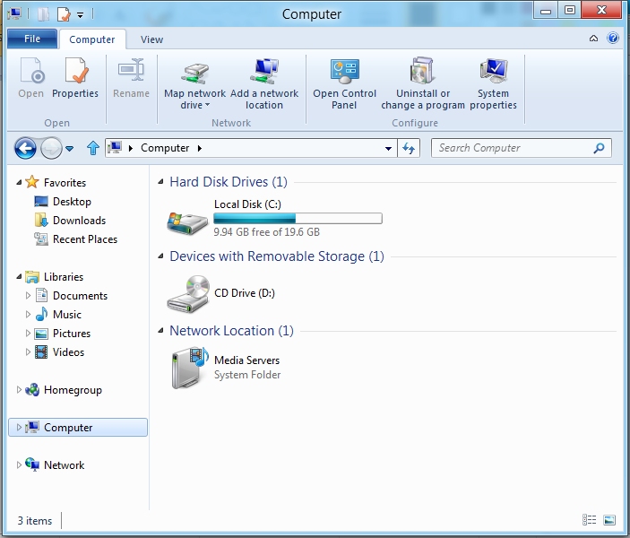Screen dimensions: 630x538
Task: Select the Computer ribbon tab
Action: point(92,39)
